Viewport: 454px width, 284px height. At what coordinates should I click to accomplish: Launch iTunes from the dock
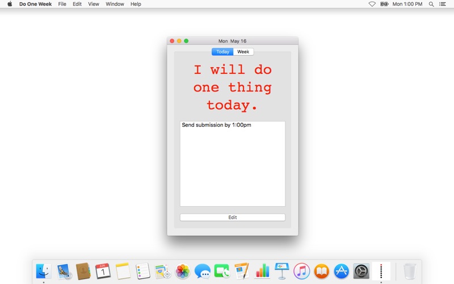tap(302, 272)
